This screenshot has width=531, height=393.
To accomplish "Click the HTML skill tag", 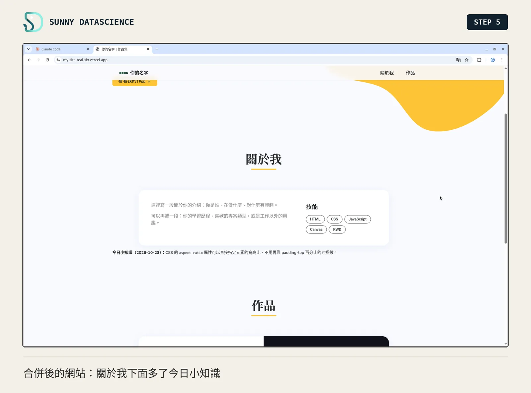I will pos(315,219).
